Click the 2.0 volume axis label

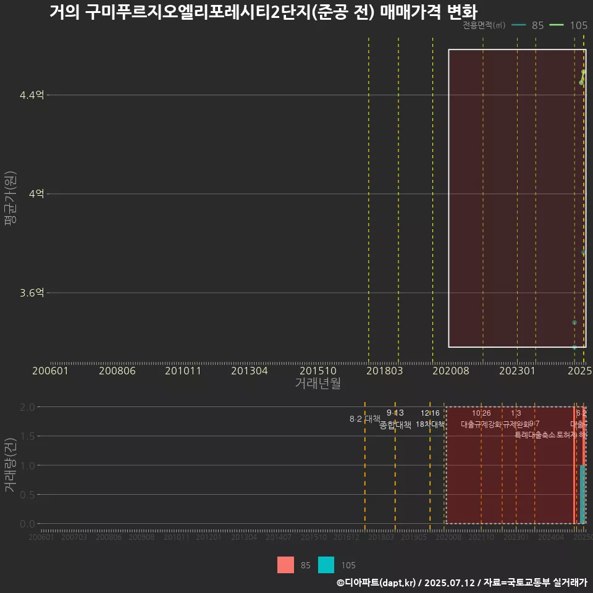click(x=27, y=407)
